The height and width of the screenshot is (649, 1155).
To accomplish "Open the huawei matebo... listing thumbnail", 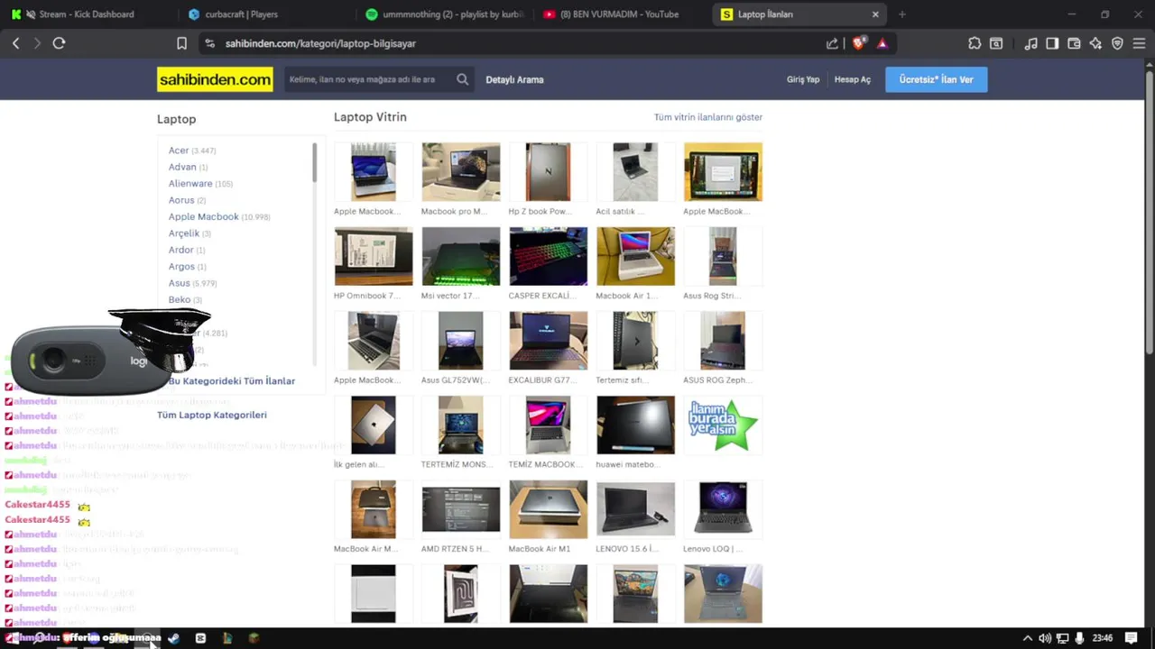I will (635, 425).
